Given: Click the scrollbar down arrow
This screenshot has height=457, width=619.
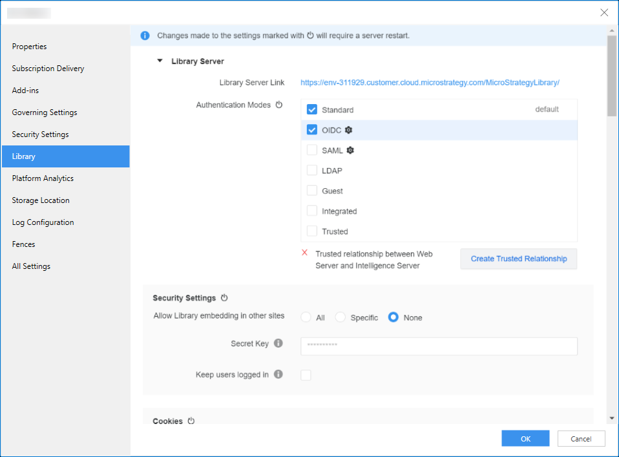Looking at the screenshot, I should [613, 418].
